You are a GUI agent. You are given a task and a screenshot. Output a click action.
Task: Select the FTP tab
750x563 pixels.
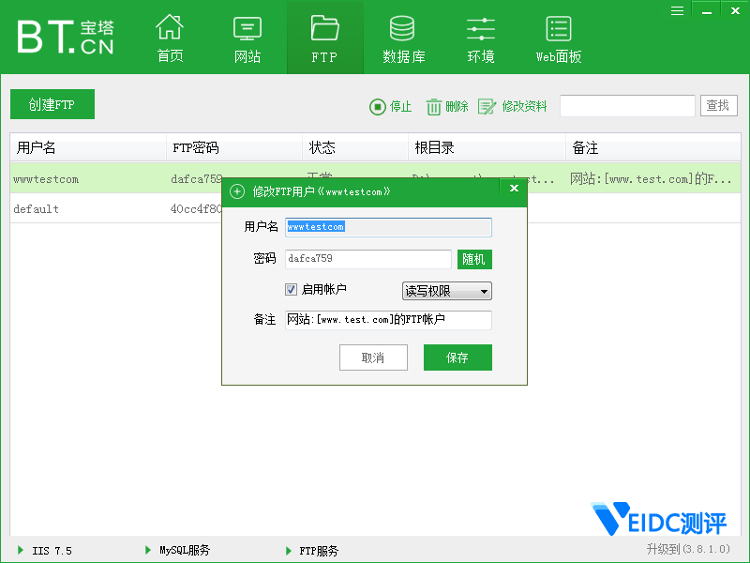pos(324,38)
